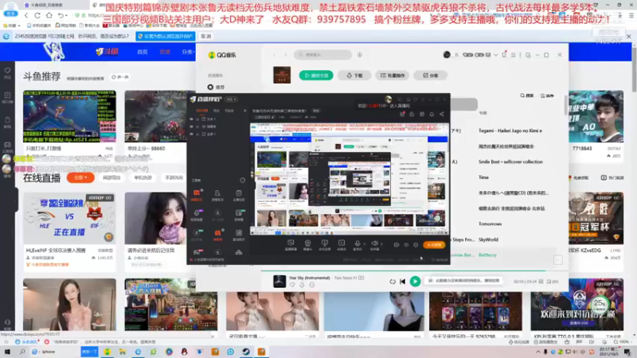Focus the QQ Music search field
Image resolution: width=637 pixels, height=358 pixels.
(x=323, y=55)
